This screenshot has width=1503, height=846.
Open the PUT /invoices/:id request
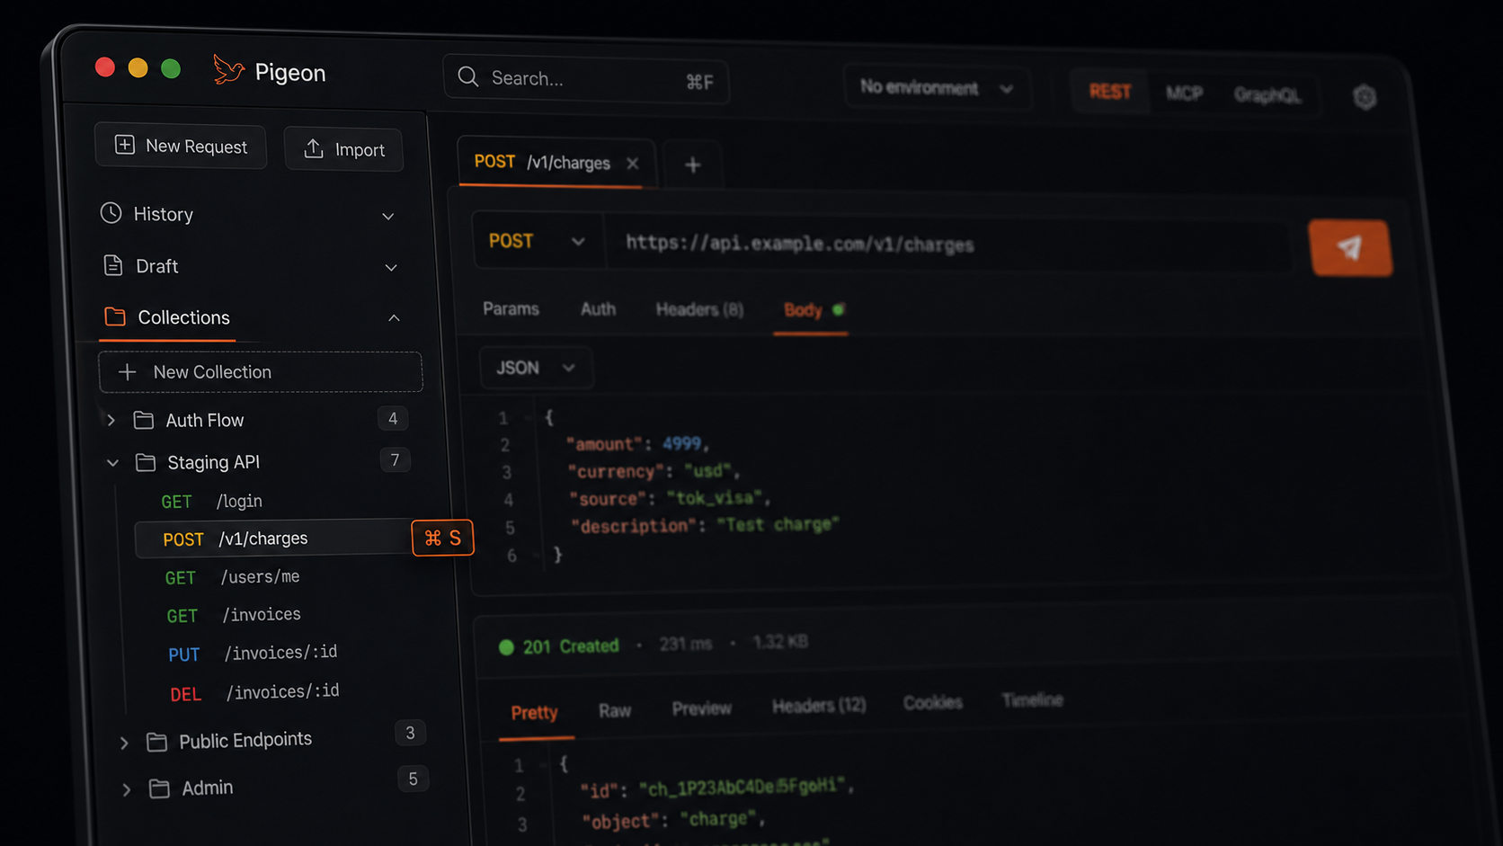coord(253,654)
